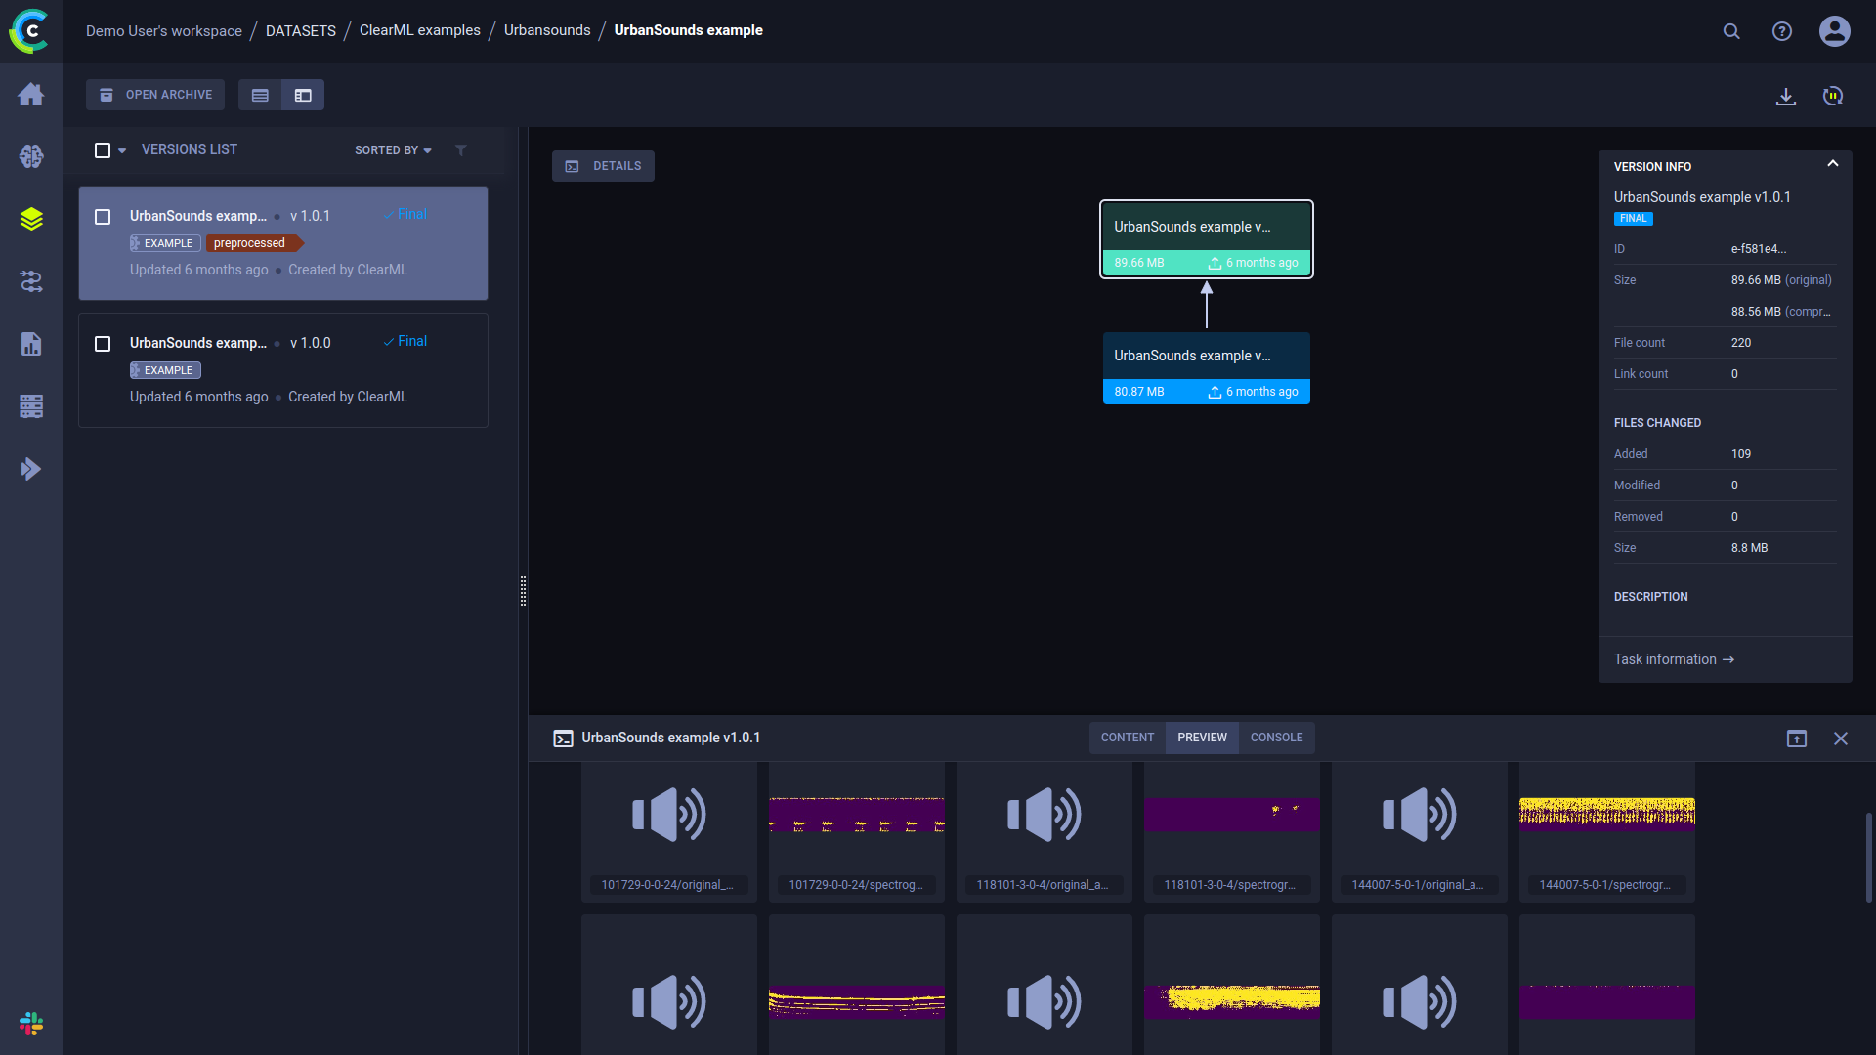Click the list view toggle icon
This screenshot has height=1055, width=1876.
tap(260, 96)
